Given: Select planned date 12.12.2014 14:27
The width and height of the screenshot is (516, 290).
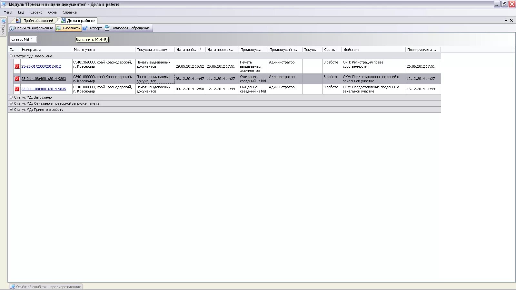Looking at the screenshot, I should click(423, 79).
